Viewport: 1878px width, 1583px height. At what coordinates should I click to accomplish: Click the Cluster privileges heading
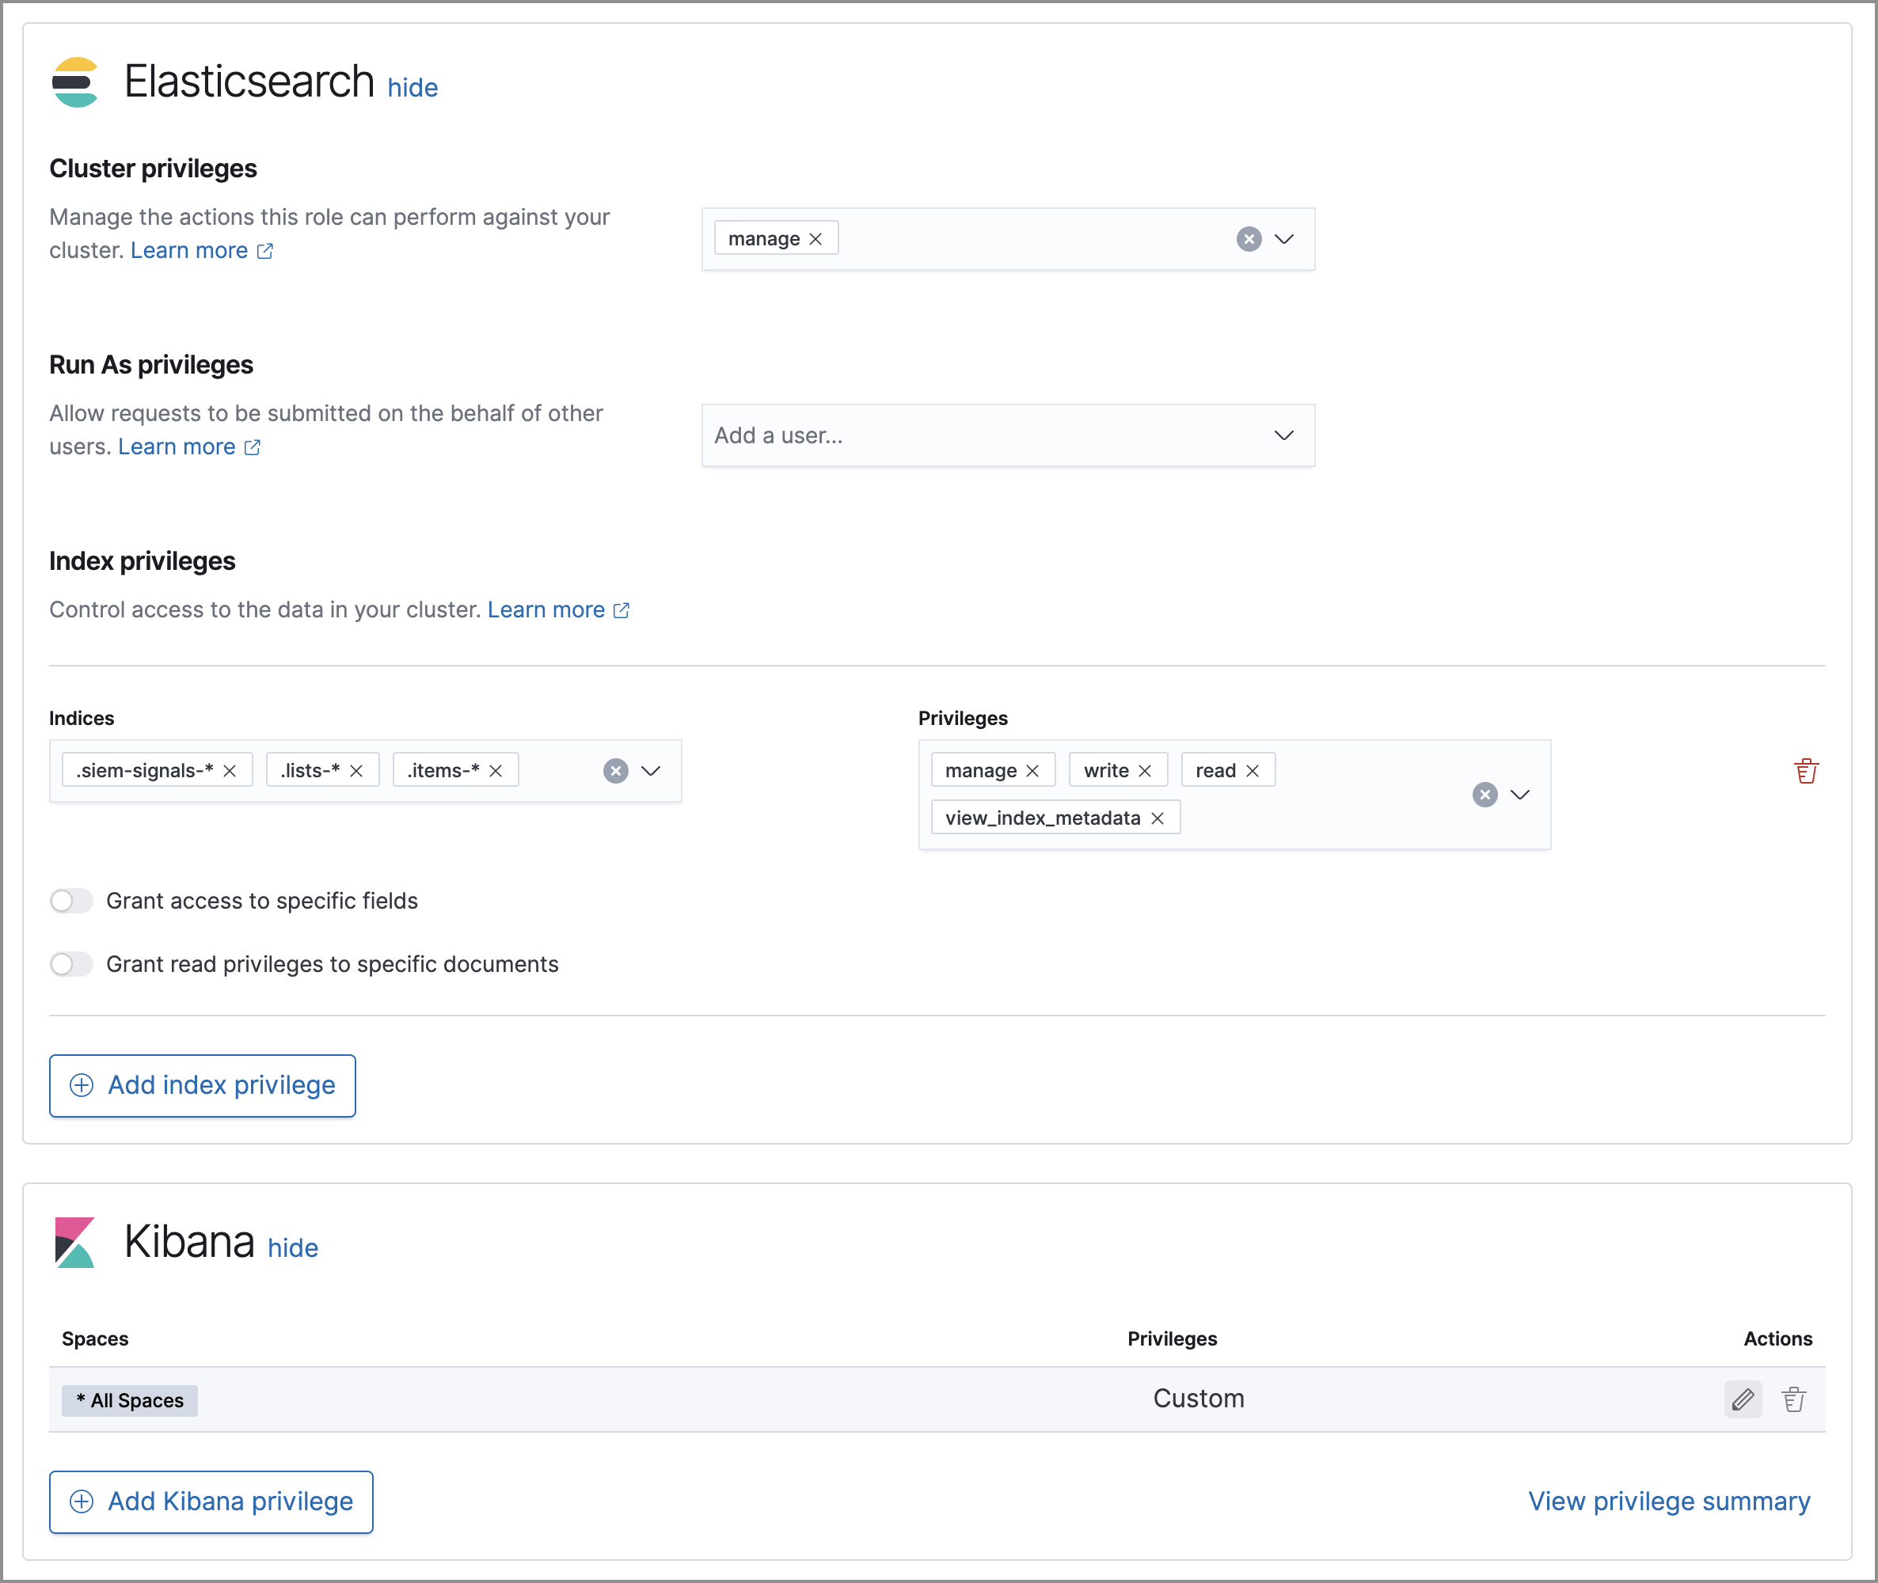(x=154, y=169)
